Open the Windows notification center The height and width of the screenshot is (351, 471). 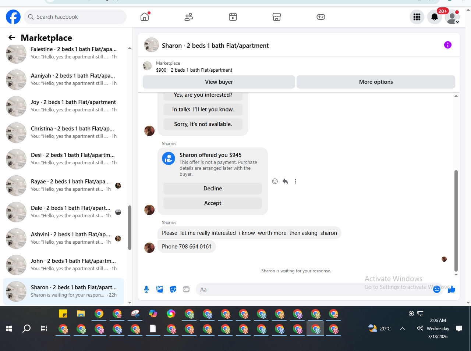[x=459, y=329]
